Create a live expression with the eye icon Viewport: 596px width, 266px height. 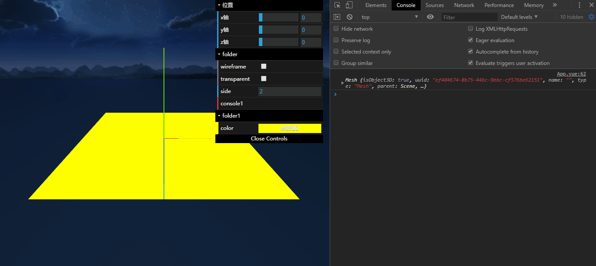click(430, 17)
